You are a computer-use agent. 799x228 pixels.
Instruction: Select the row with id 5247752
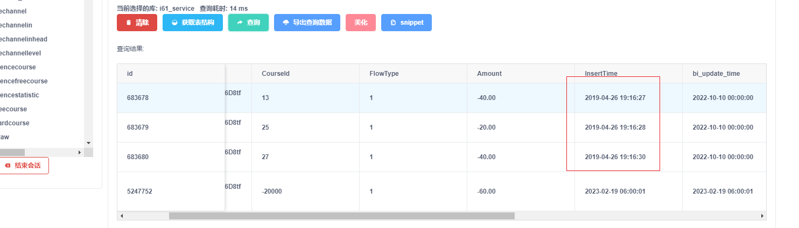(441, 191)
